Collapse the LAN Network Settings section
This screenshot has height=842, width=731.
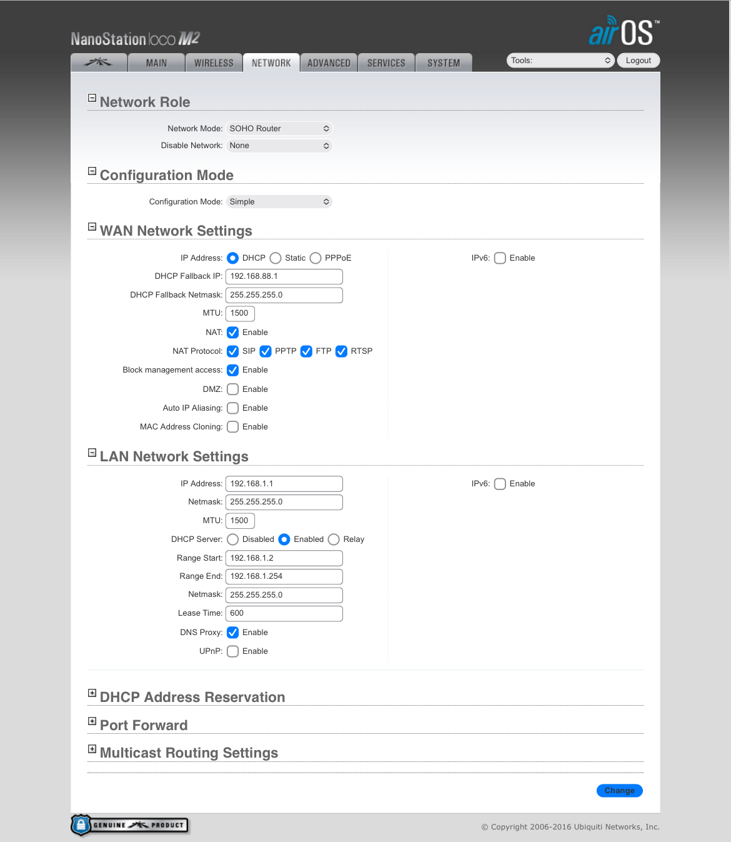pyautogui.click(x=92, y=453)
